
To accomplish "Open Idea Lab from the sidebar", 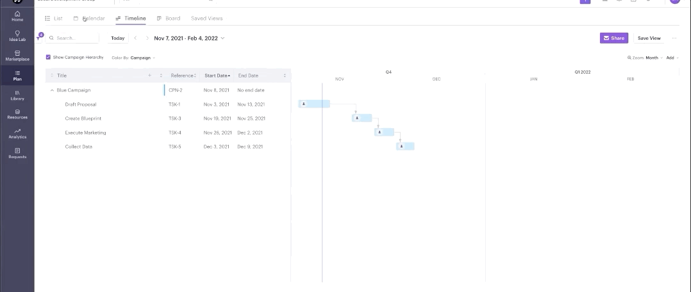I will coord(17,36).
